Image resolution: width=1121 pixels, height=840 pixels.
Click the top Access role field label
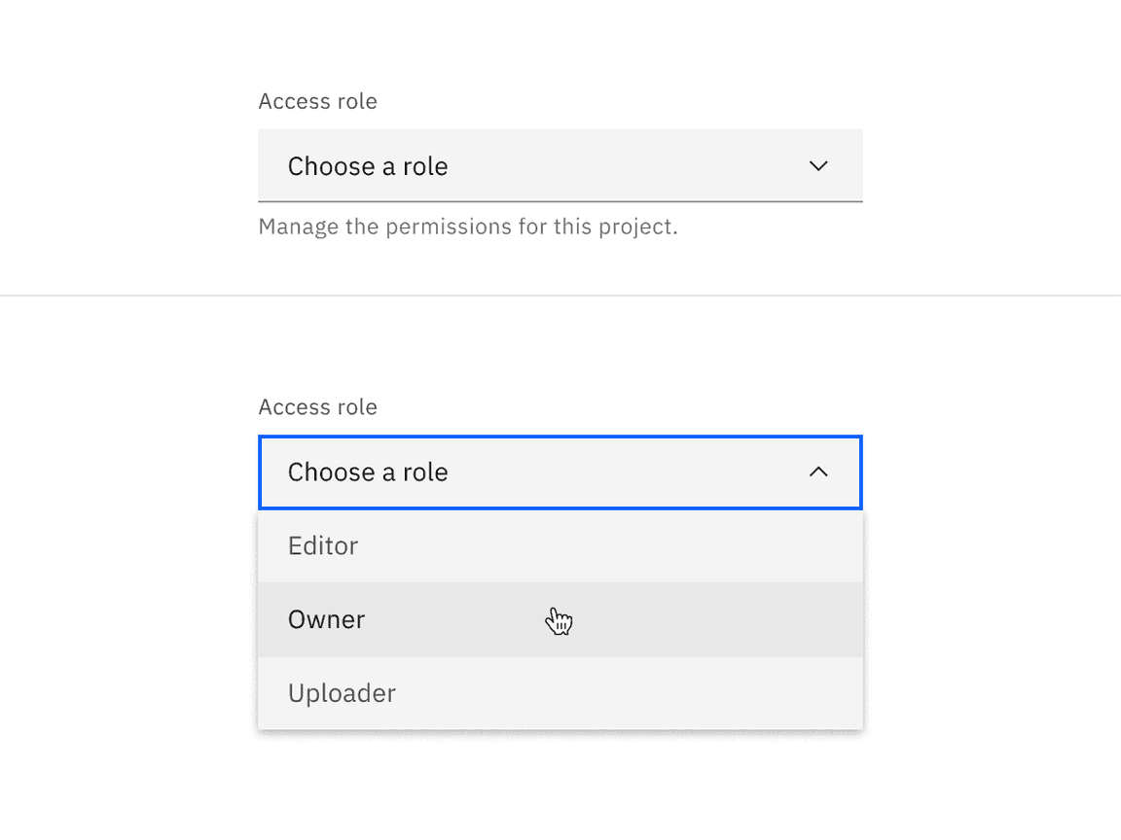(x=317, y=100)
